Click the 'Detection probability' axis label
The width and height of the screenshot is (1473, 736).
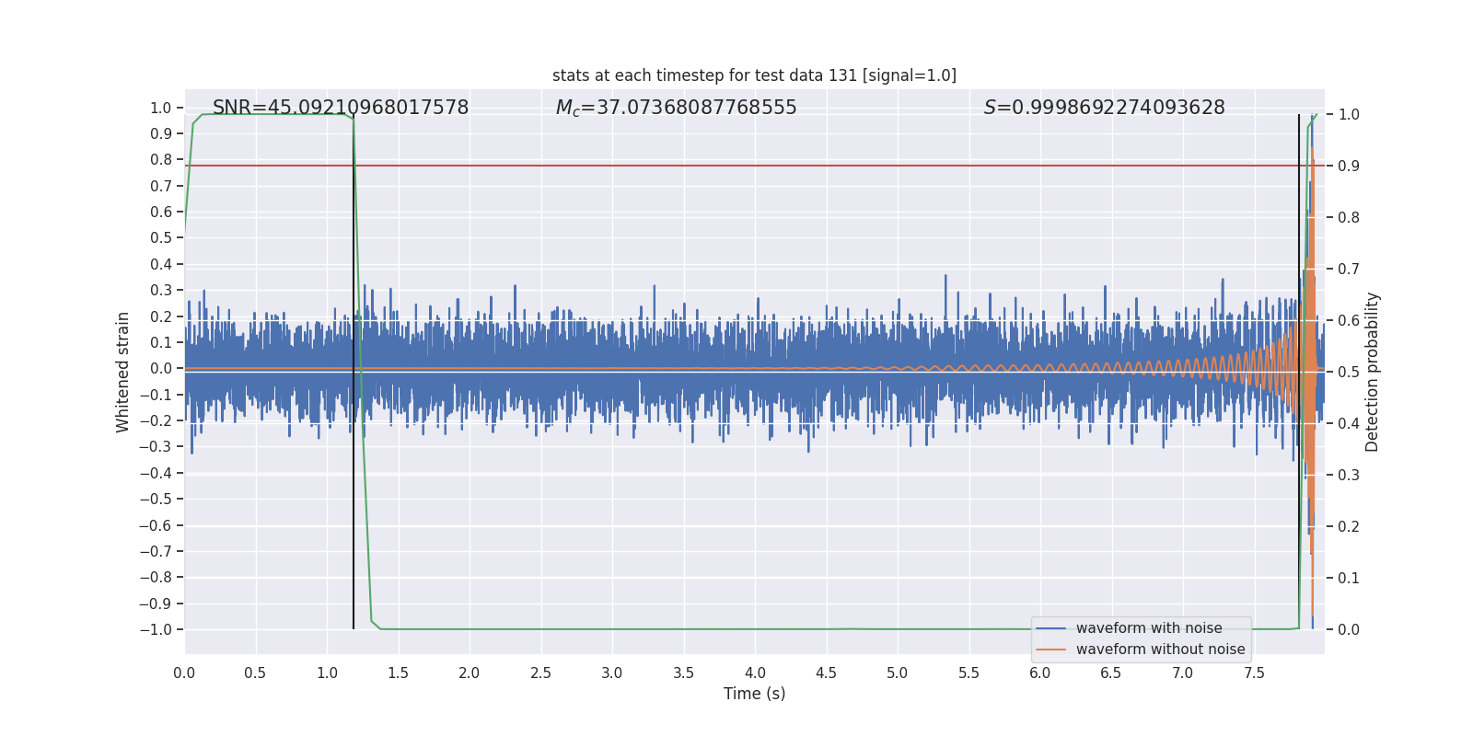pyautogui.click(x=1373, y=372)
